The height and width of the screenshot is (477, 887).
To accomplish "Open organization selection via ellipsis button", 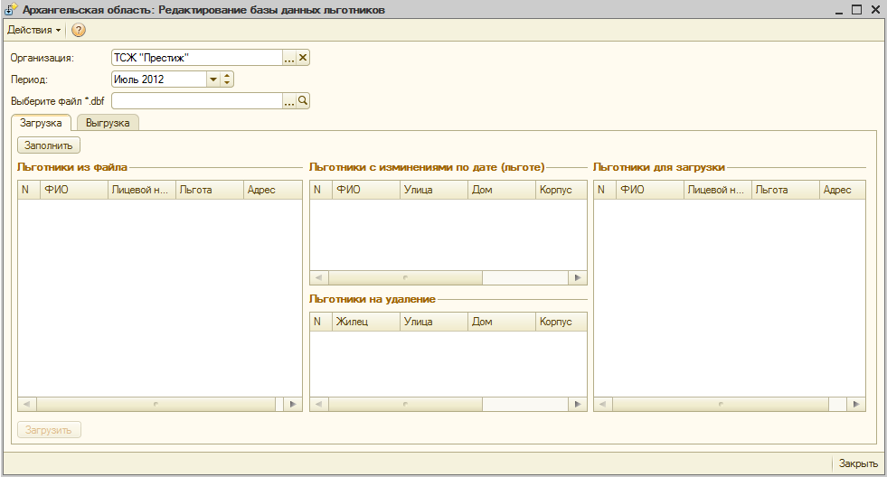I will pyautogui.click(x=289, y=58).
